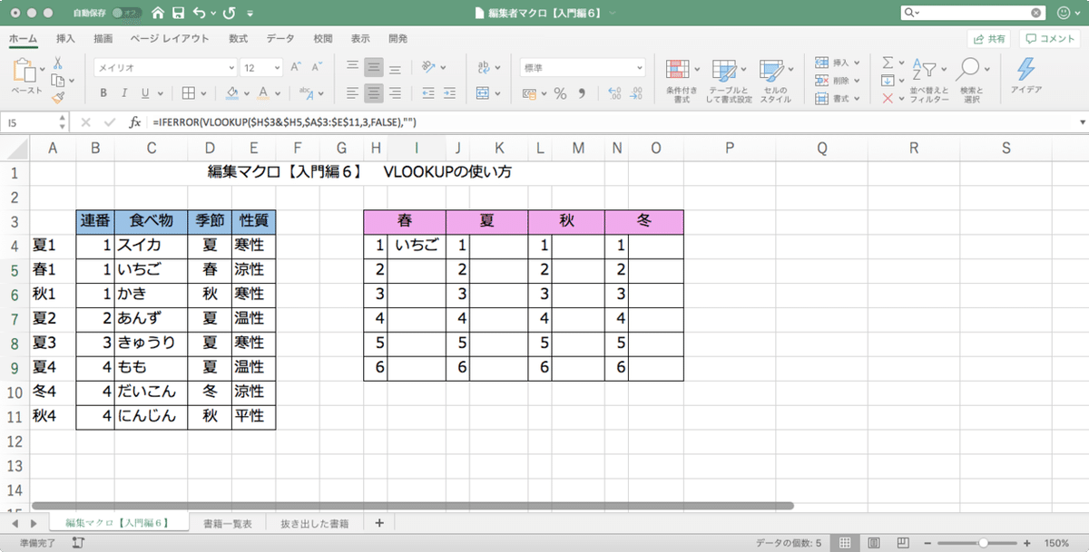
Task: Apply percent style to cells
Action: [560, 92]
